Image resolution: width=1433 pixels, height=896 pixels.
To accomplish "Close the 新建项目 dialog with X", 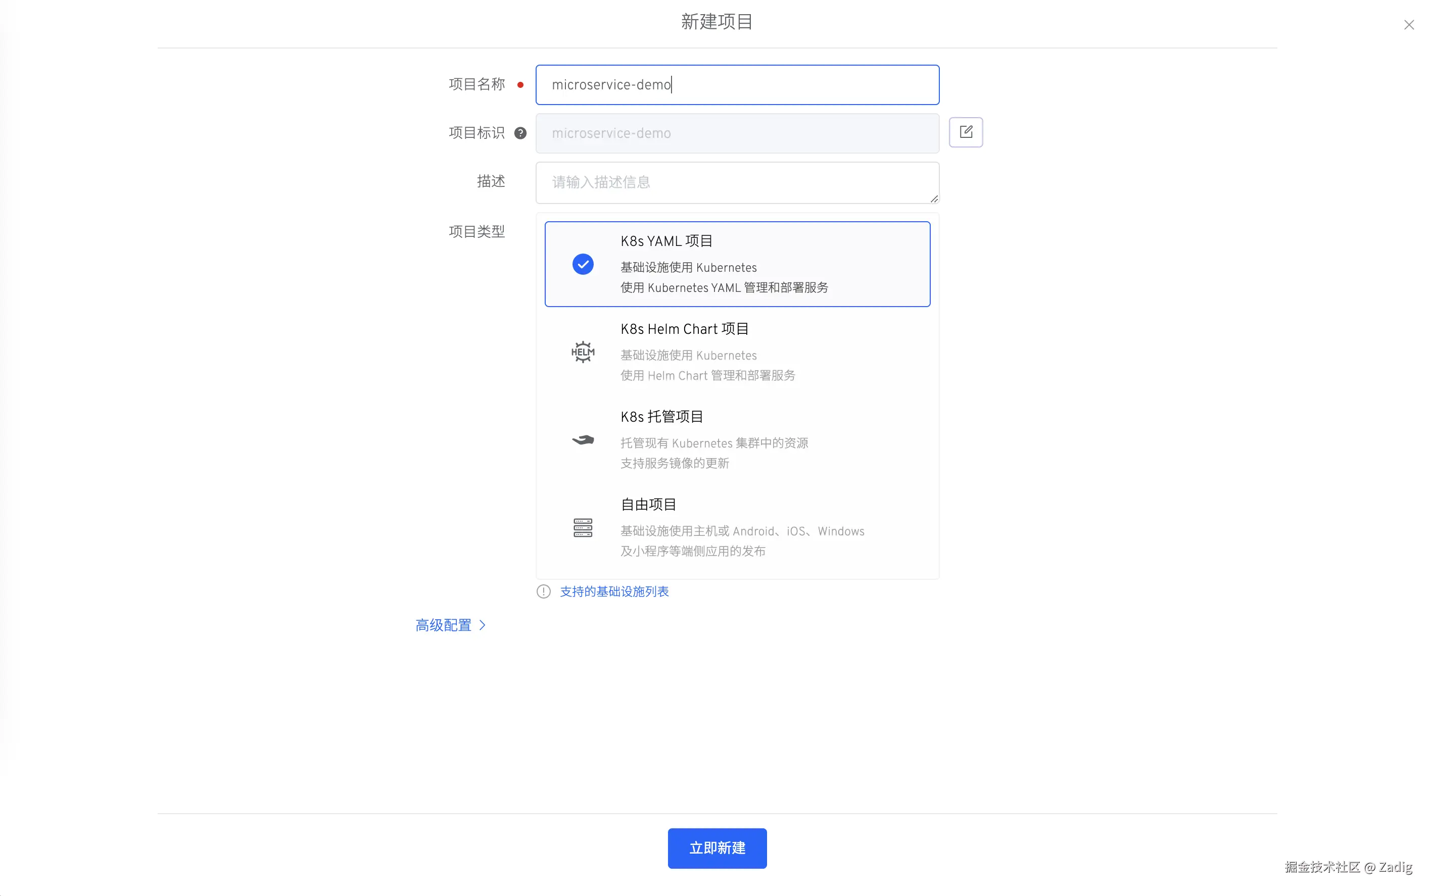I will point(1409,25).
